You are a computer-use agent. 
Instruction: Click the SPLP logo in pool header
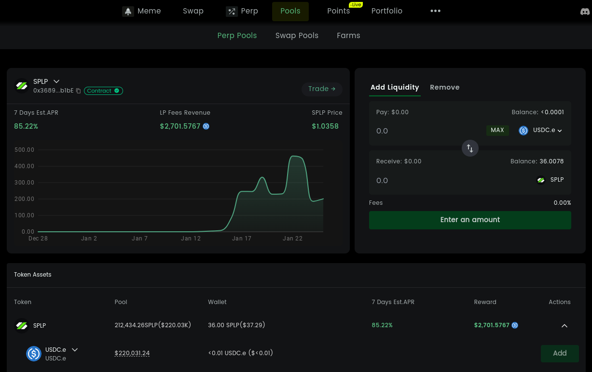(22, 86)
